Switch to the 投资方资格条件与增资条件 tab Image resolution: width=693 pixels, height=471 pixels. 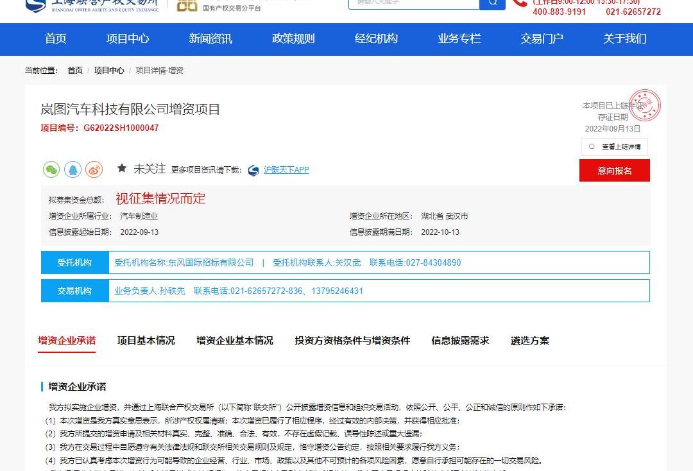point(352,341)
